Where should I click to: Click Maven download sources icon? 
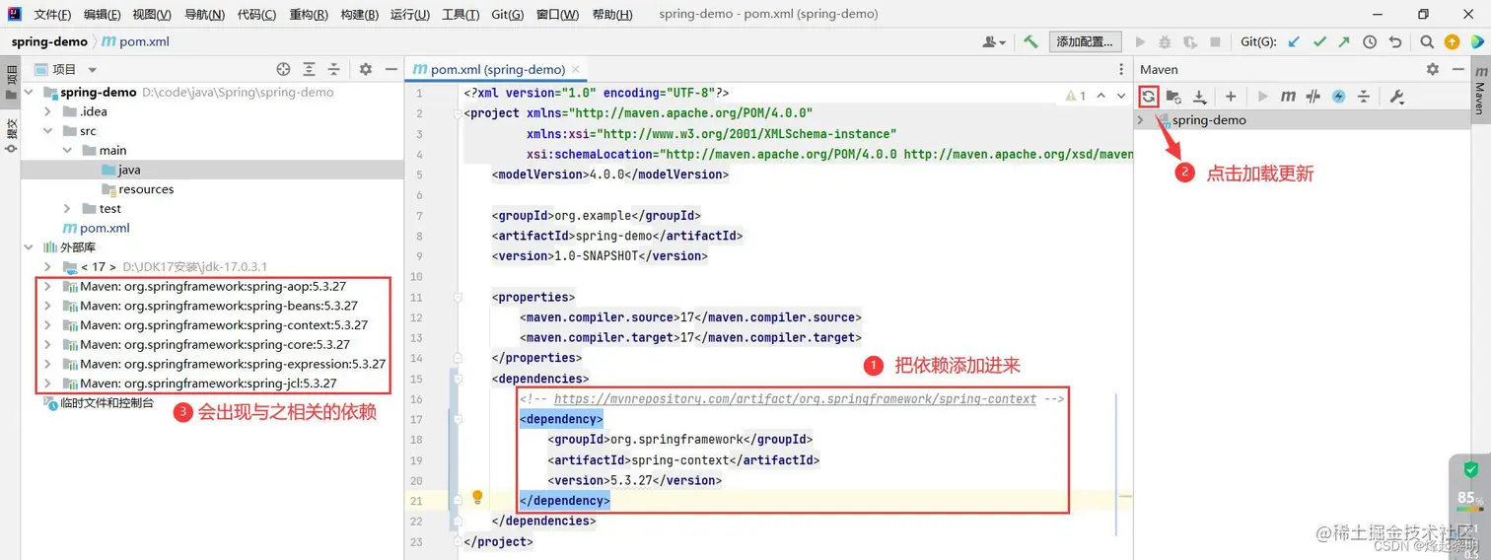[x=1200, y=97]
